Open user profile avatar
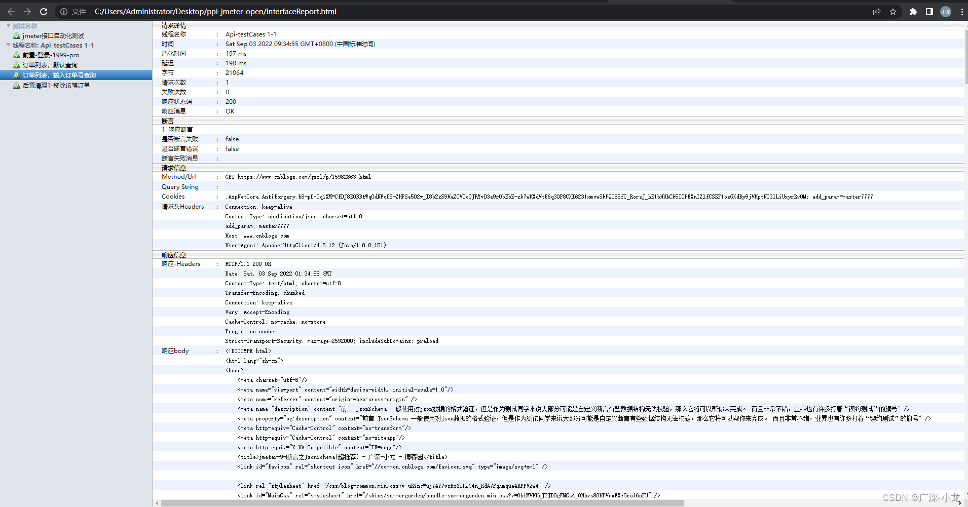Image resolution: width=968 pixels, height=507 pixels. (x=946, y=12)
